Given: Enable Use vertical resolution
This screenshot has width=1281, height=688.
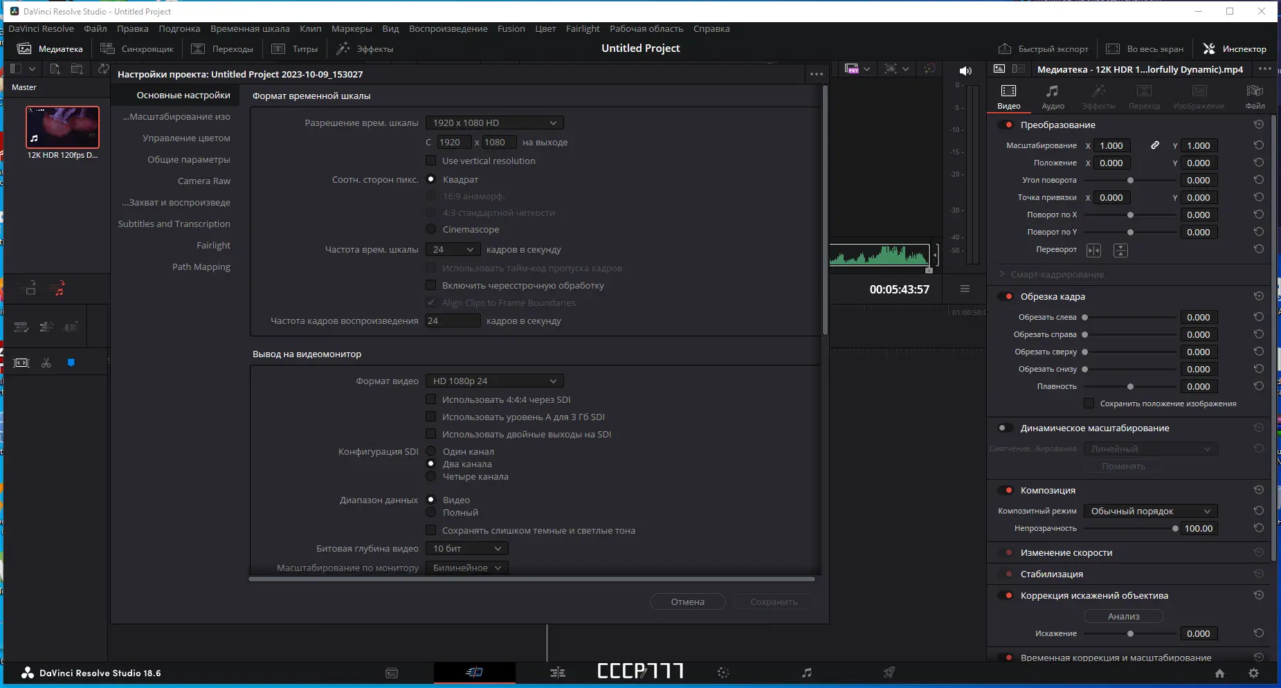Looking at the screenshot, I should tap(431, 160).
